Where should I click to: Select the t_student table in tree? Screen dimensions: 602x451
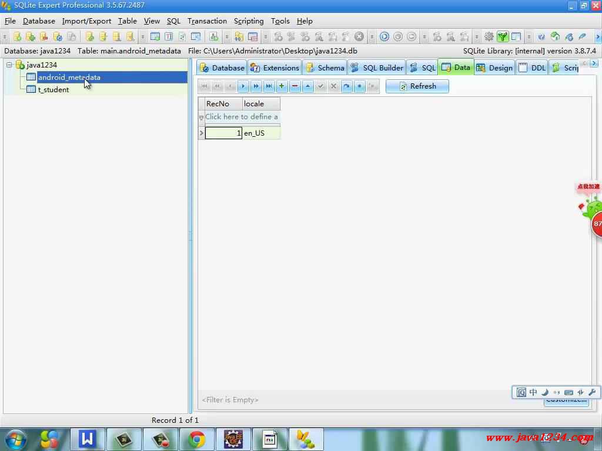[x=53, y=90]
